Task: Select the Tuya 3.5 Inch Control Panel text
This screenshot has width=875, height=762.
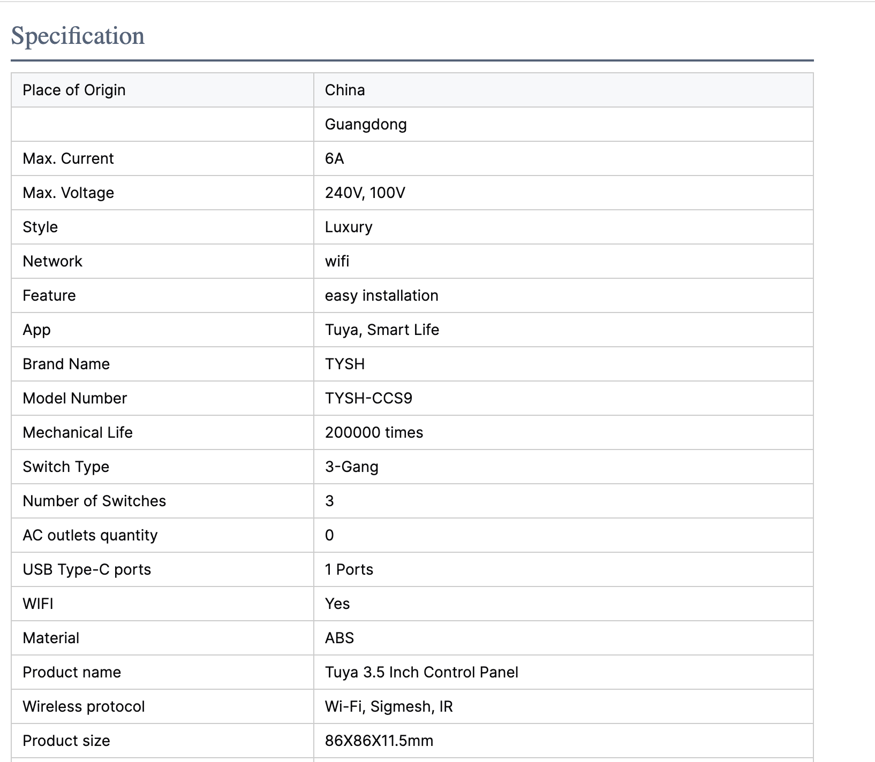Action: click(x=421, y=672)
